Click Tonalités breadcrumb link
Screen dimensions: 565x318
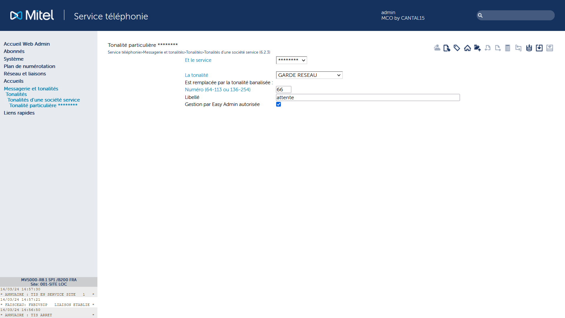(x=194, y=52)
